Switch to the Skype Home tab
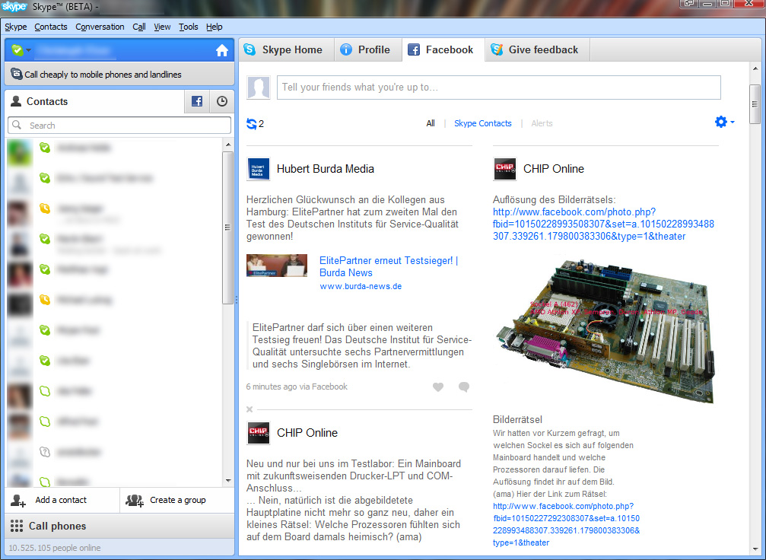This screenshot has width=766, height=560. 284,50
